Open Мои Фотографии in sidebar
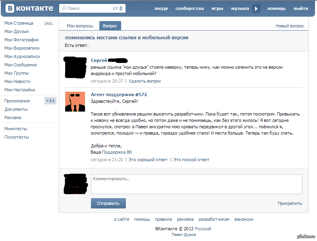The image size is (317, 241). point(21,40)
